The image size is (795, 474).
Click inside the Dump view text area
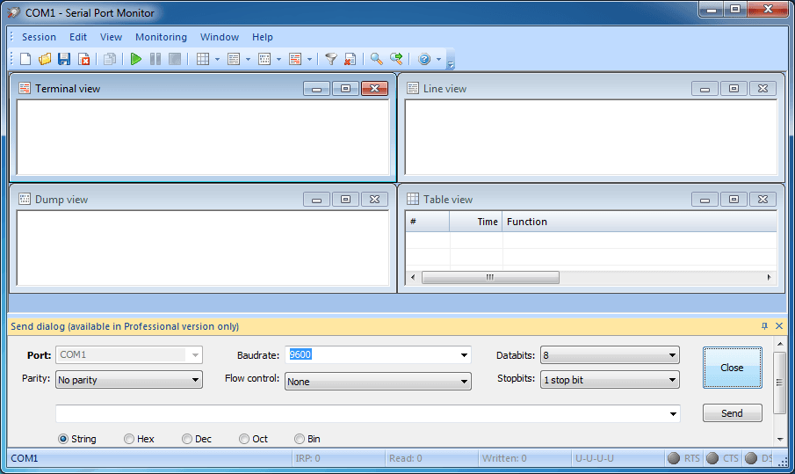[203, 248]
